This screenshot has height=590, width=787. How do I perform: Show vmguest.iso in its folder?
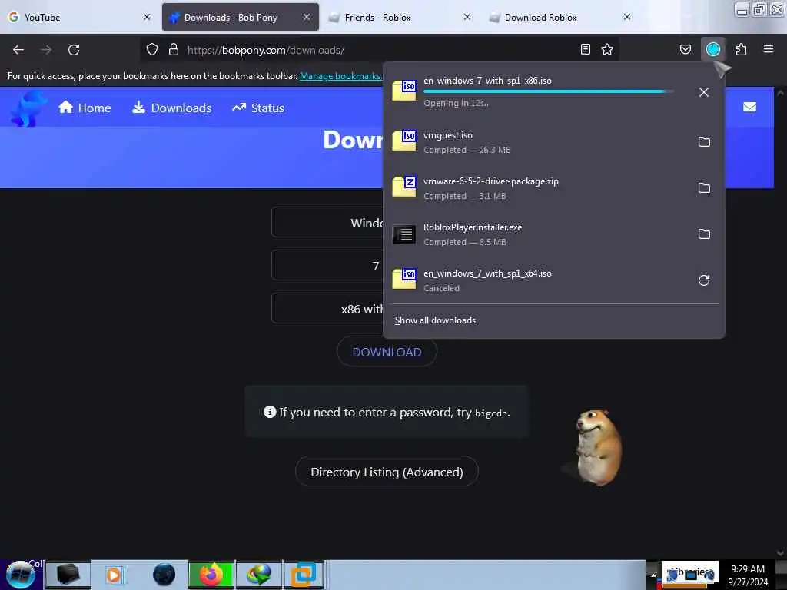coord(704,142)
